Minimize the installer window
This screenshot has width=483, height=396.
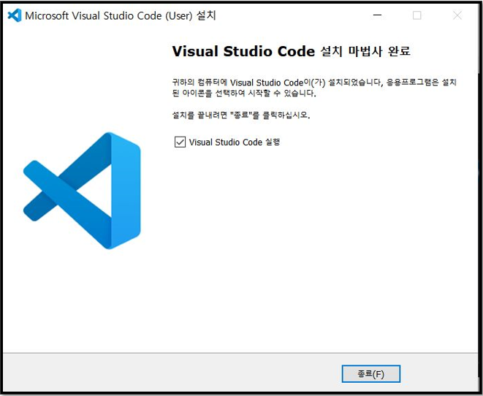tap(377, 15)
